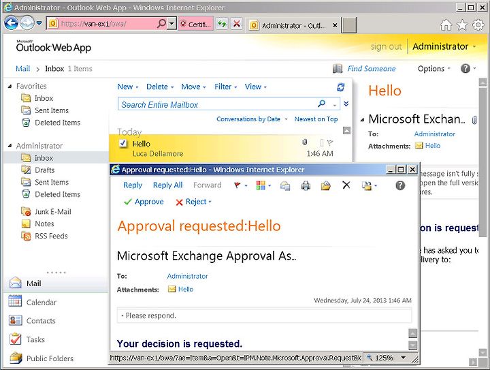This screenshot has height=370, width=490.
Task: Switch to Calendar in navigation pane
Action: 42,302
